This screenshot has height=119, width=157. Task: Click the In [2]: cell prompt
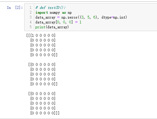pyautogui.click(x=15, y=8)
